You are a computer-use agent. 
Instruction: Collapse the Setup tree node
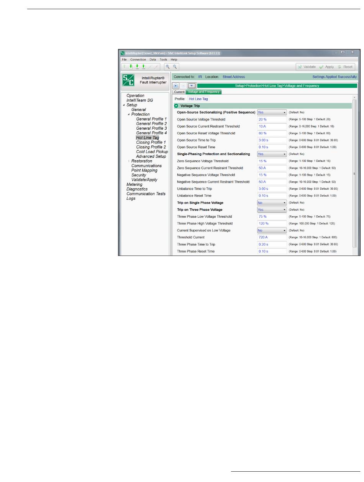click(x=124, y=105)
